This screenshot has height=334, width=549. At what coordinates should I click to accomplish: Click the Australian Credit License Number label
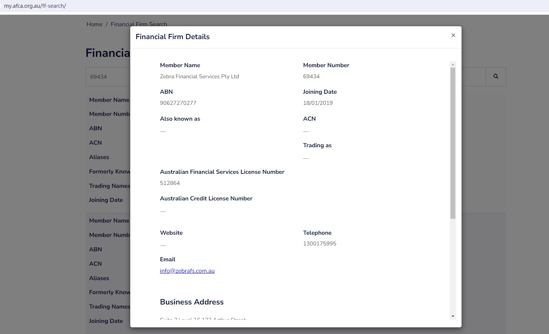(x=206, y=199)
